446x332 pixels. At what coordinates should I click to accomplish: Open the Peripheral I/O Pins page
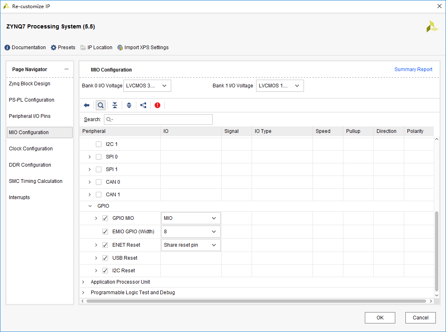[x=30, y=116]
